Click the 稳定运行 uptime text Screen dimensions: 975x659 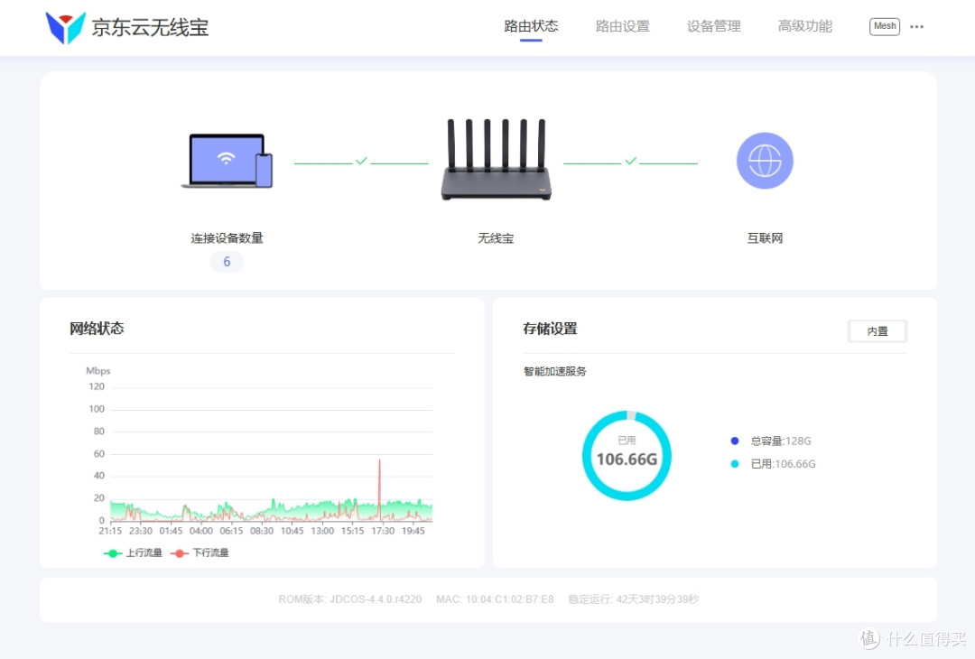(634, 599)
